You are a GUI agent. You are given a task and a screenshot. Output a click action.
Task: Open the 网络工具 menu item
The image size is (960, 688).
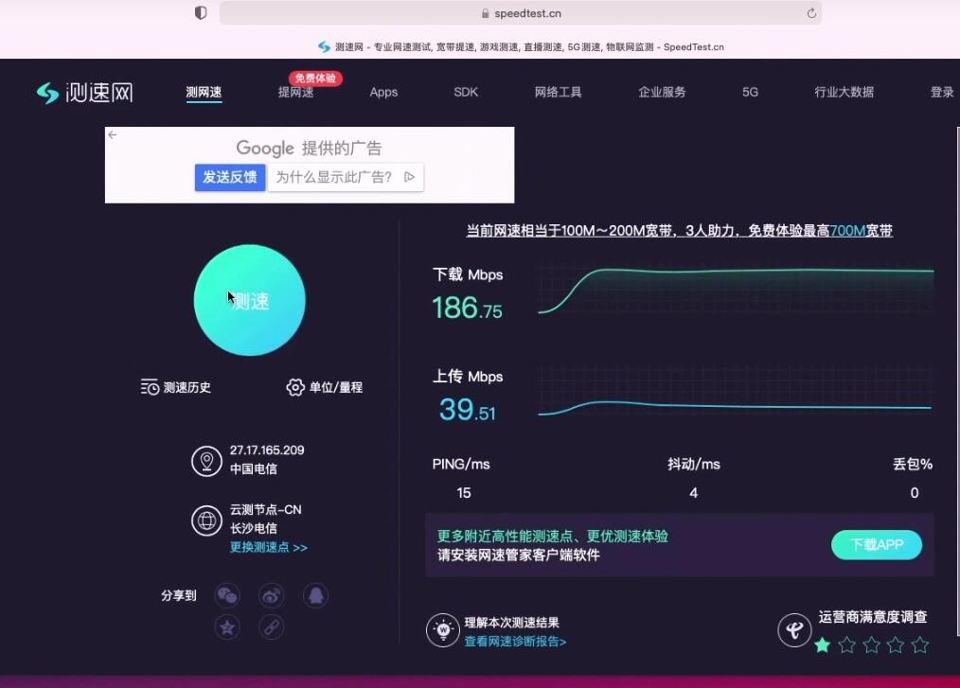click(559, 92)
